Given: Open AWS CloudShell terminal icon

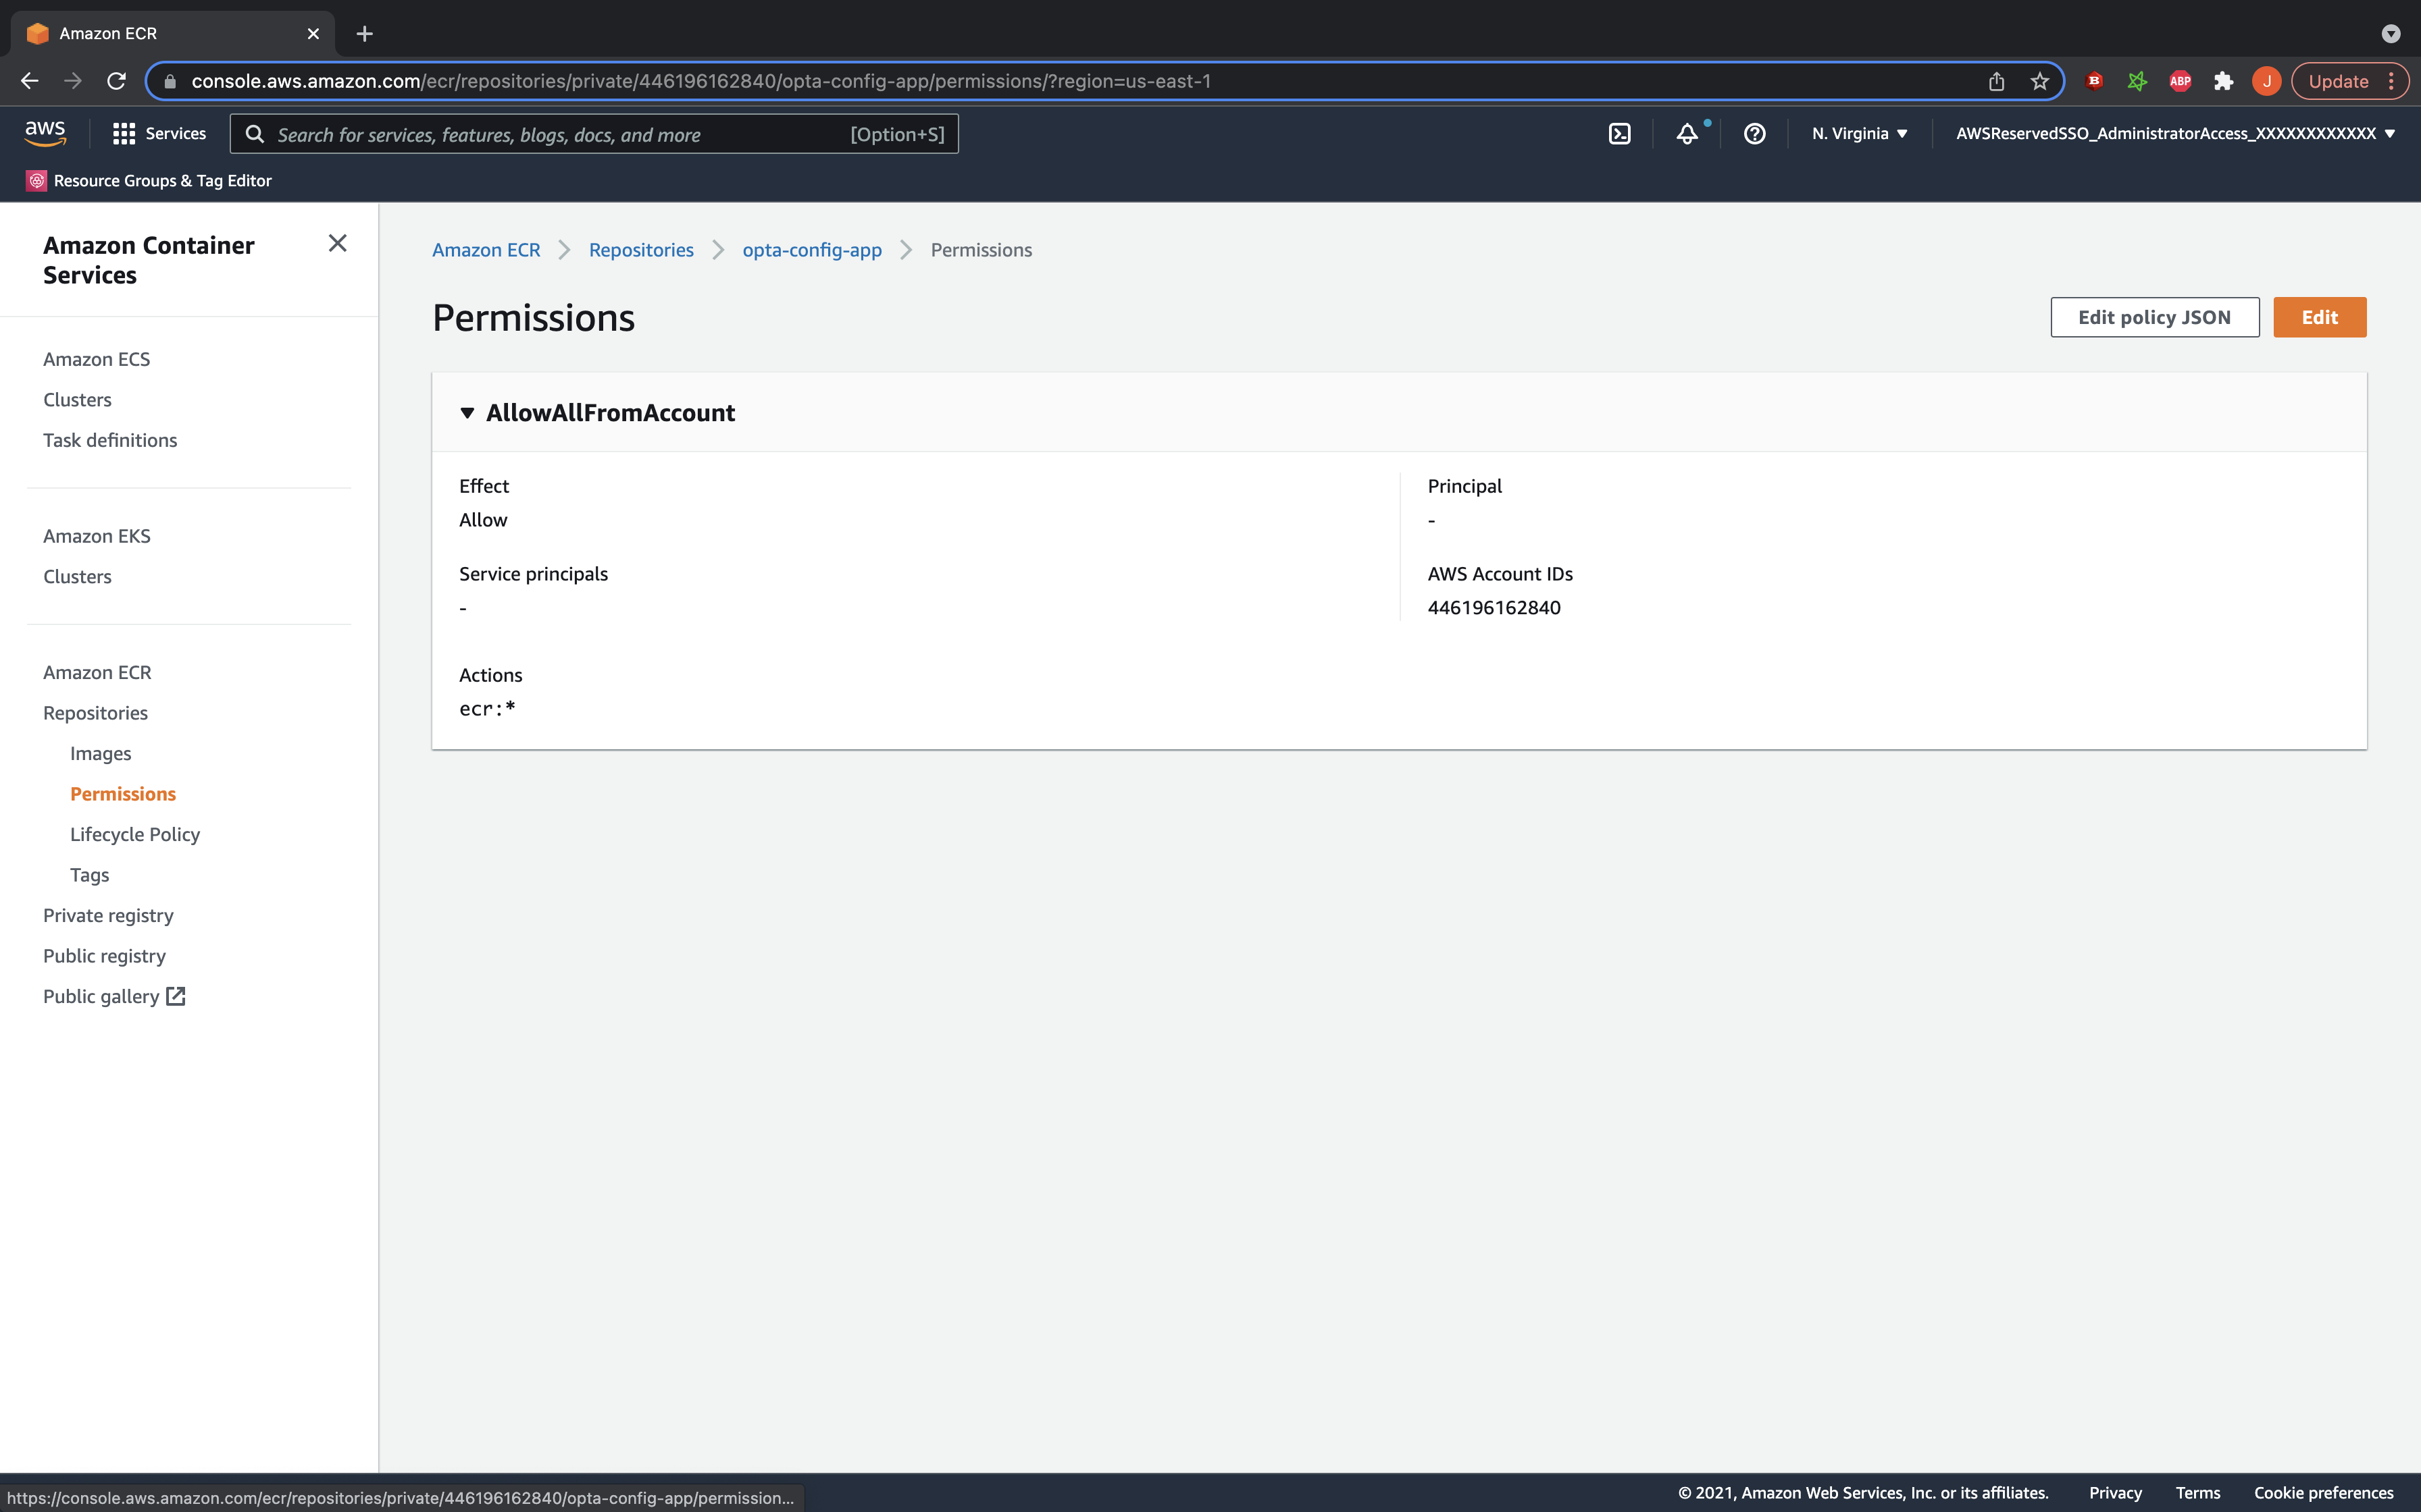Looking at the screenshot, I should [1619, 134].
